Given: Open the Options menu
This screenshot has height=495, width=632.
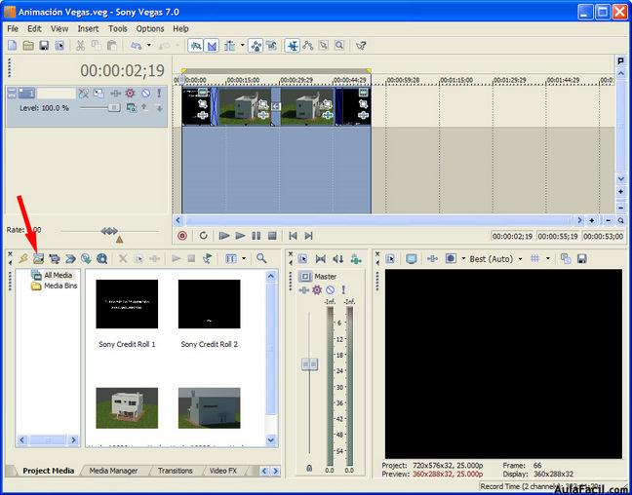Looking at the screenshot, I should [150, 28].
